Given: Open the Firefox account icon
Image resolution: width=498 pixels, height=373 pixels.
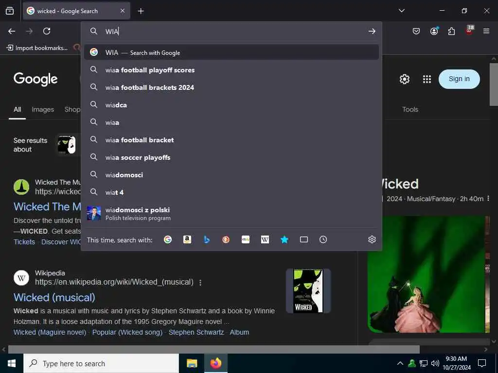Looking at the screenshot, I should [x=434, y=31].
